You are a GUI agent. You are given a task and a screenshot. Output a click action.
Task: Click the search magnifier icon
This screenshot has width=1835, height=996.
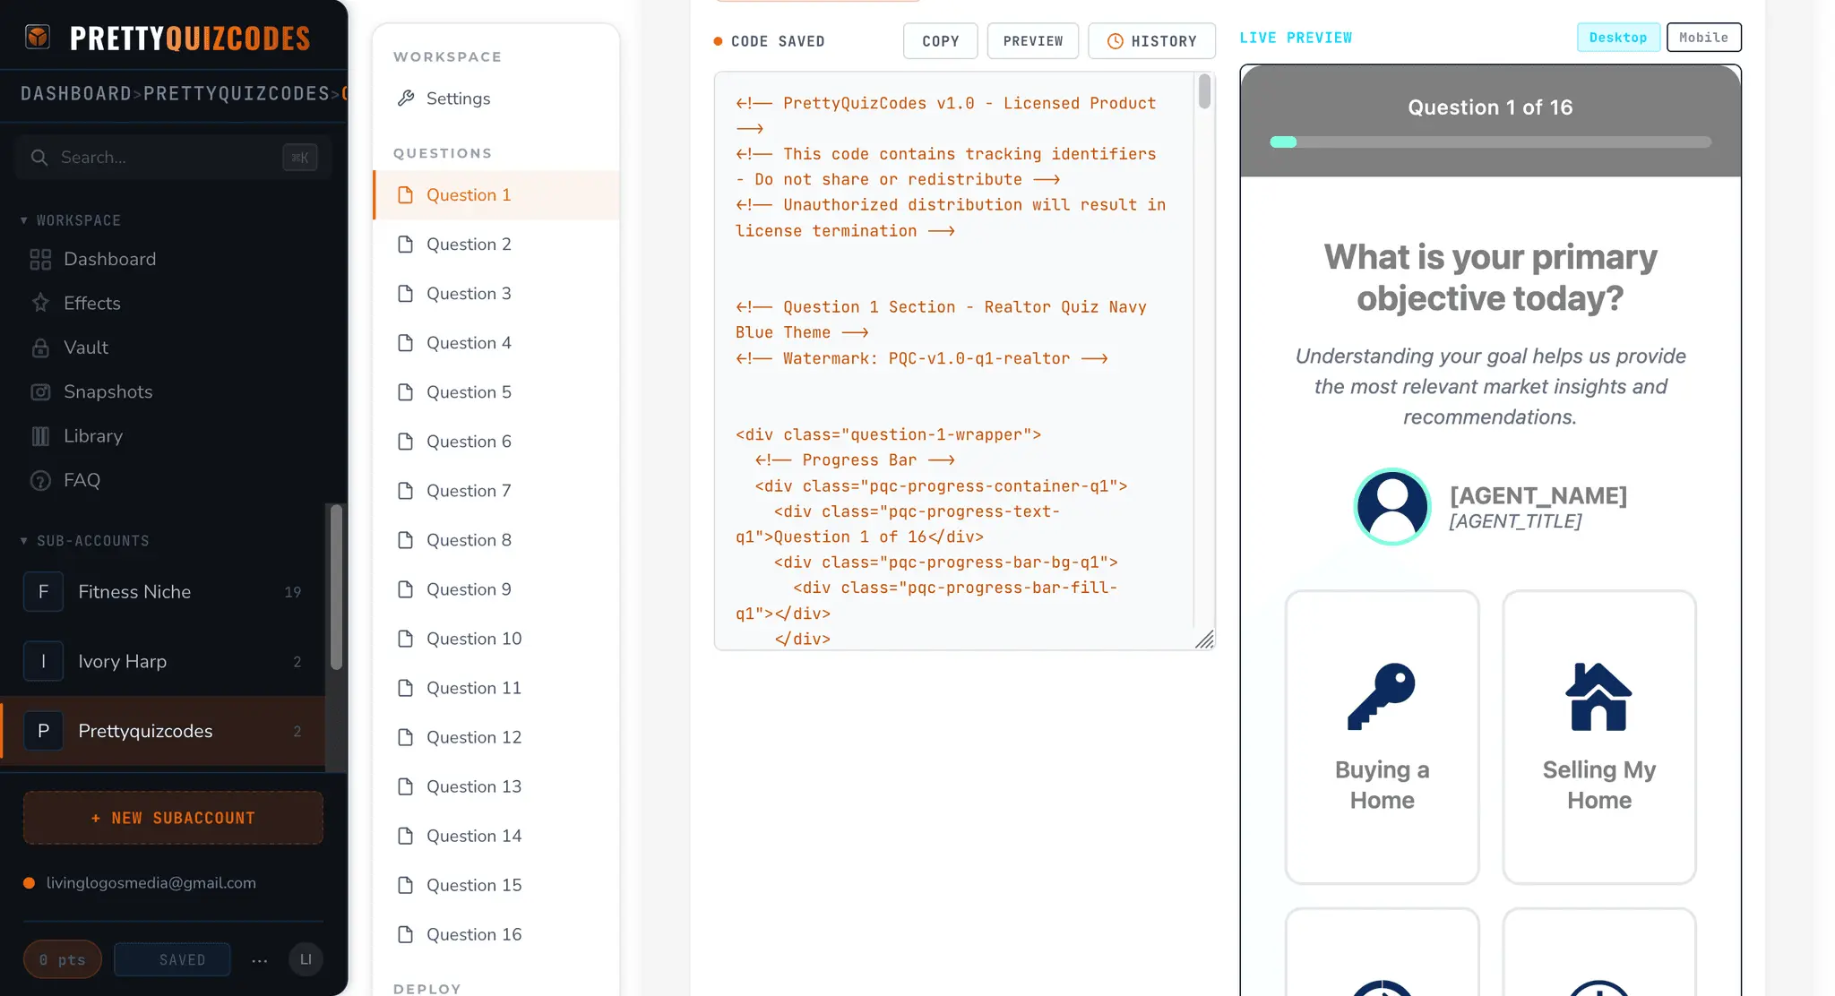pyautogui.click(x=39, y=158)
